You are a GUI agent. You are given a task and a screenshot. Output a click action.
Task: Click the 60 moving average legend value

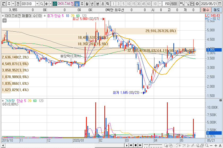coord(78,16)
